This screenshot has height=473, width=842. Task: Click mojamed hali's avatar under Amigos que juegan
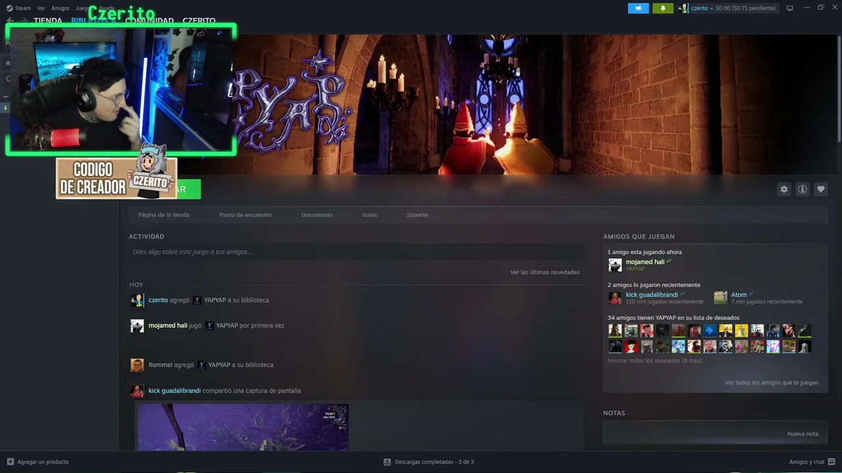(615, 265)
